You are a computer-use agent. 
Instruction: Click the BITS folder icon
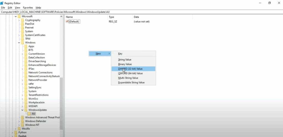(x=26, y=50)
